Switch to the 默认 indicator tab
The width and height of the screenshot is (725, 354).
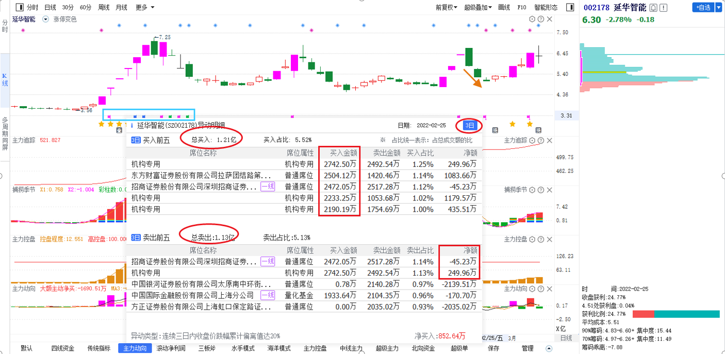tap(26, 348)
